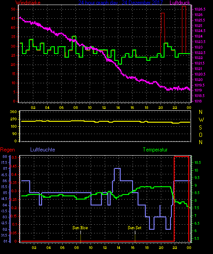This screenshot has width=213, height=254.
Task: Click the 360 wind direction axis value
Action: [x=13, y=112]
